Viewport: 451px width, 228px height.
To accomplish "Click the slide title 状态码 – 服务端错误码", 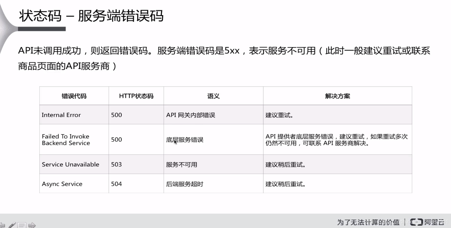I will point(91,16).
